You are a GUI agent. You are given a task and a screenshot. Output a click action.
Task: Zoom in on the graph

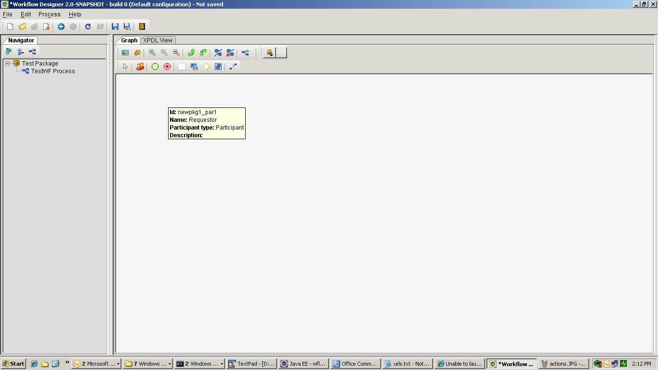152,53
